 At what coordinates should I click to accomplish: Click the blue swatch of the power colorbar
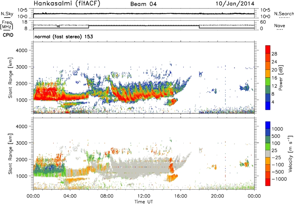coord(268,106)
